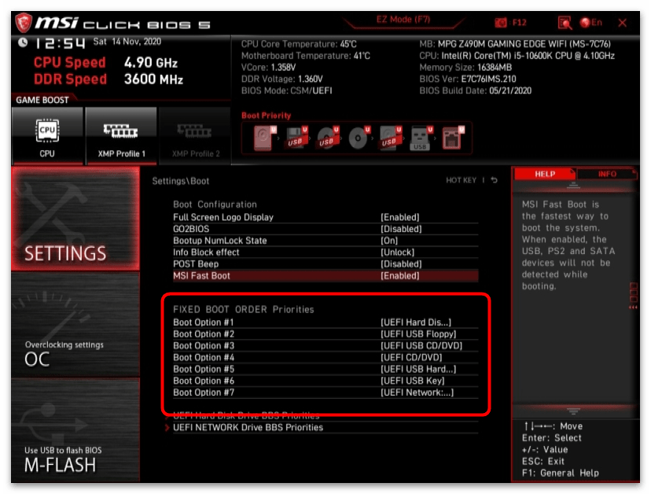Toggle the CPU Game Boost button

pyautogui.click(x=47, y=134)
